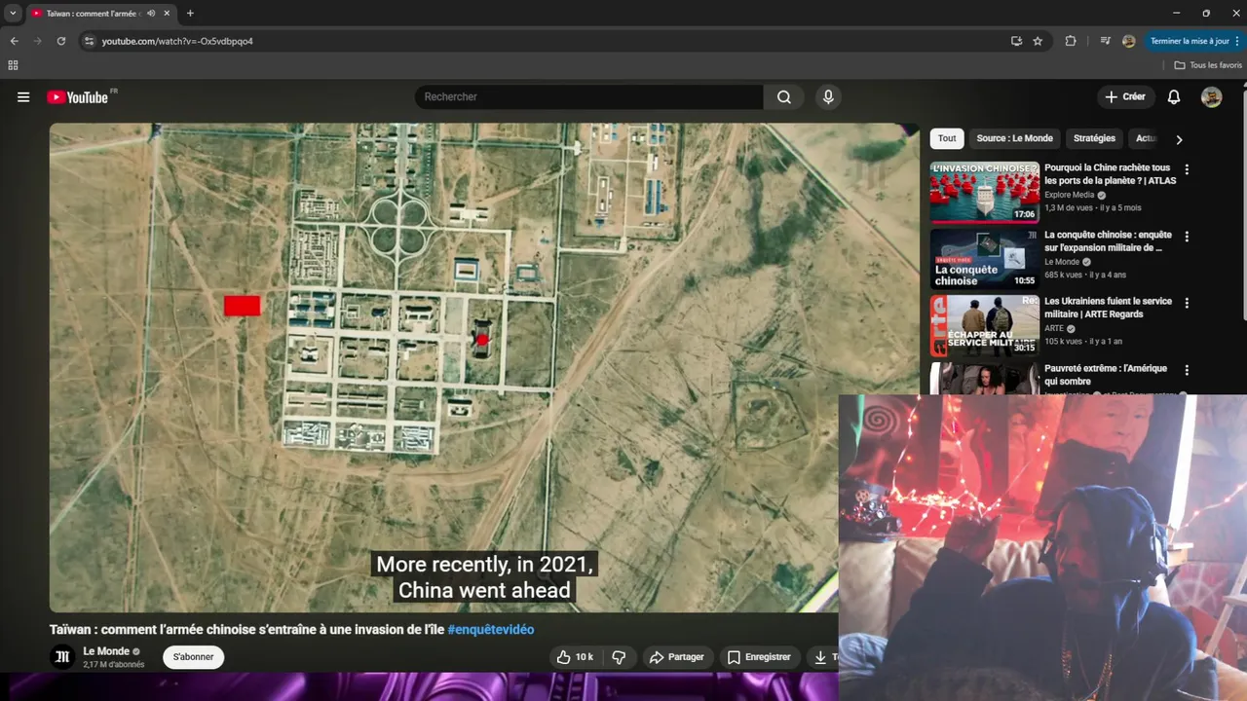Open the L'invasion chinoise ports thumbnail
1247x701 pixels.
click(984, 193)
